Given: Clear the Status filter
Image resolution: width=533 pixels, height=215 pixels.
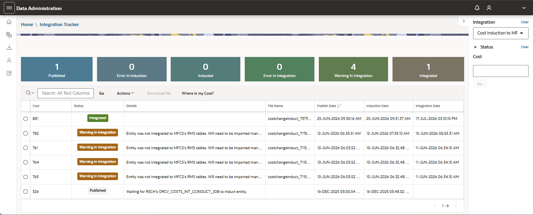Looking at the screenshot, I should coord(525,47).
